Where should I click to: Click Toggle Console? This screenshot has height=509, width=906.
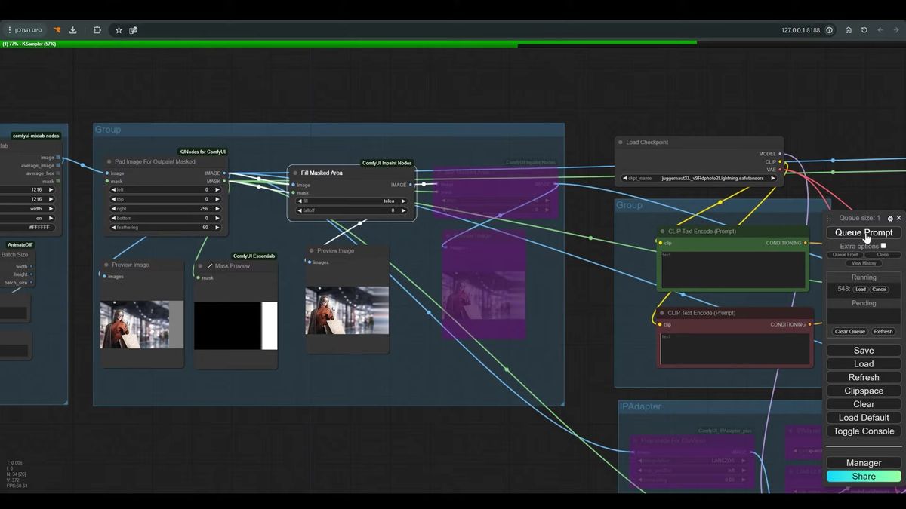point(864,431)
